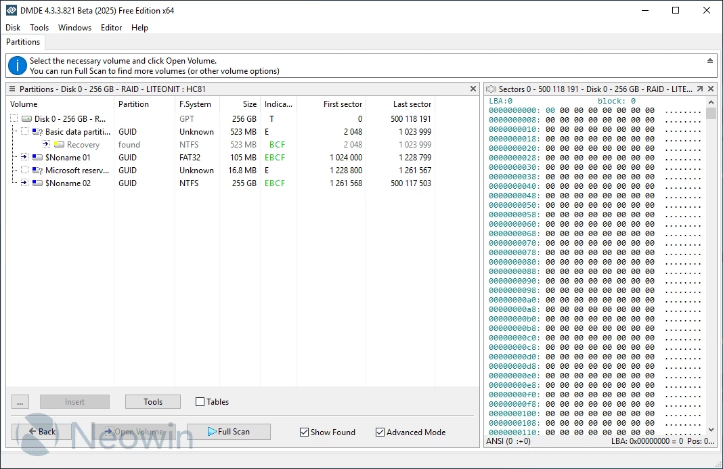Image resolution: width=723 pixels, height=469 pixels.
Task: Go back with the Back button
Action: 42,432
